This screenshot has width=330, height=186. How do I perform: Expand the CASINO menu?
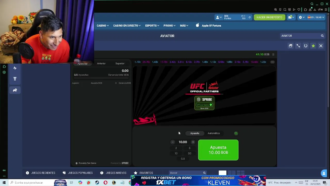point(103,26)
